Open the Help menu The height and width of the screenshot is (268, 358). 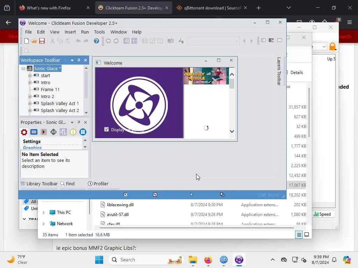[137, 32]
